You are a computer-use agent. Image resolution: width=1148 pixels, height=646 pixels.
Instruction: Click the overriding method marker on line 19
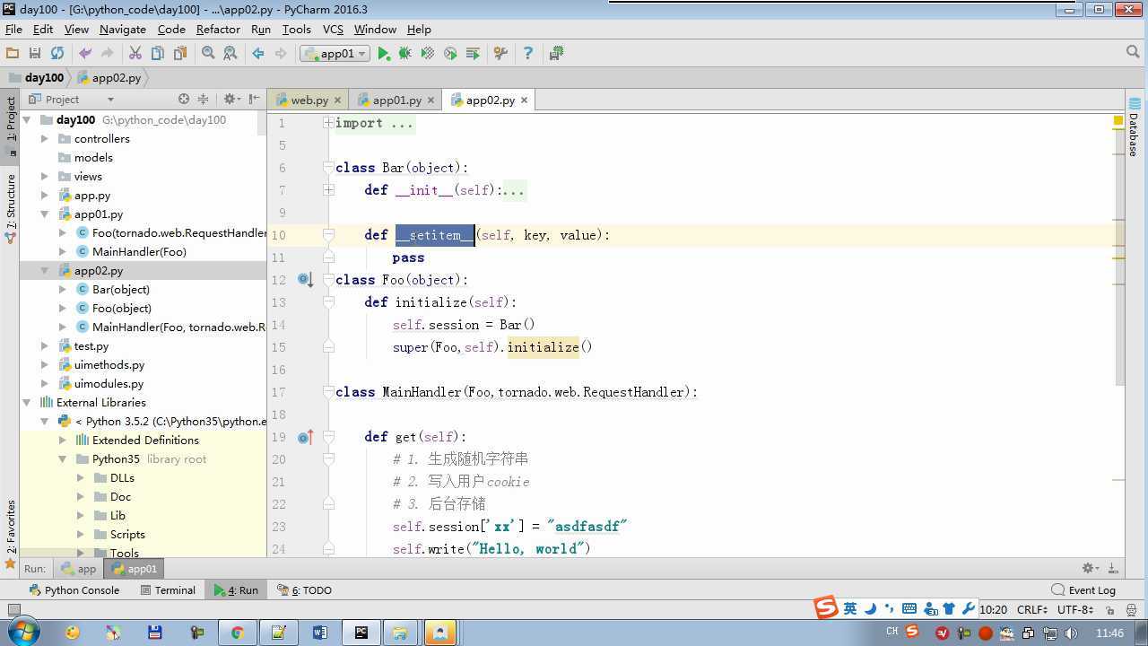(305, 437)
